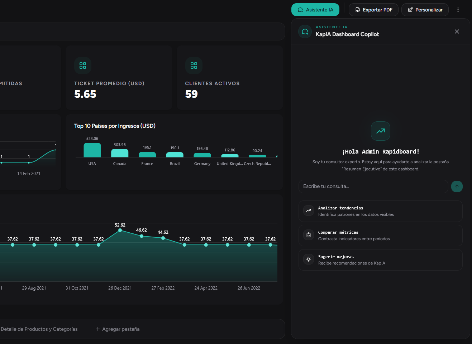The image size is (472, 344).
Task: Click the '14 Feb 2021' axis label
Action: [x=29, y=174]
